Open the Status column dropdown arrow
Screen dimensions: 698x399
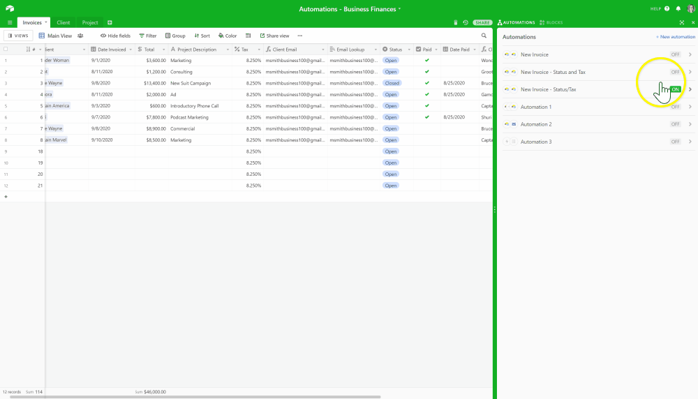[x=408, y=50]
